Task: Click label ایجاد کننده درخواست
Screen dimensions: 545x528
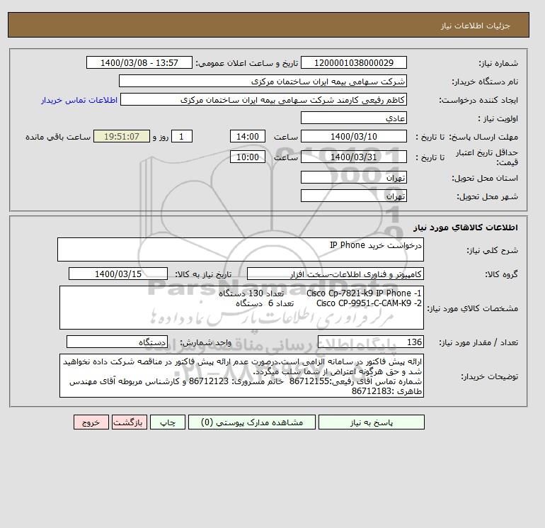Action: point(478,100)
